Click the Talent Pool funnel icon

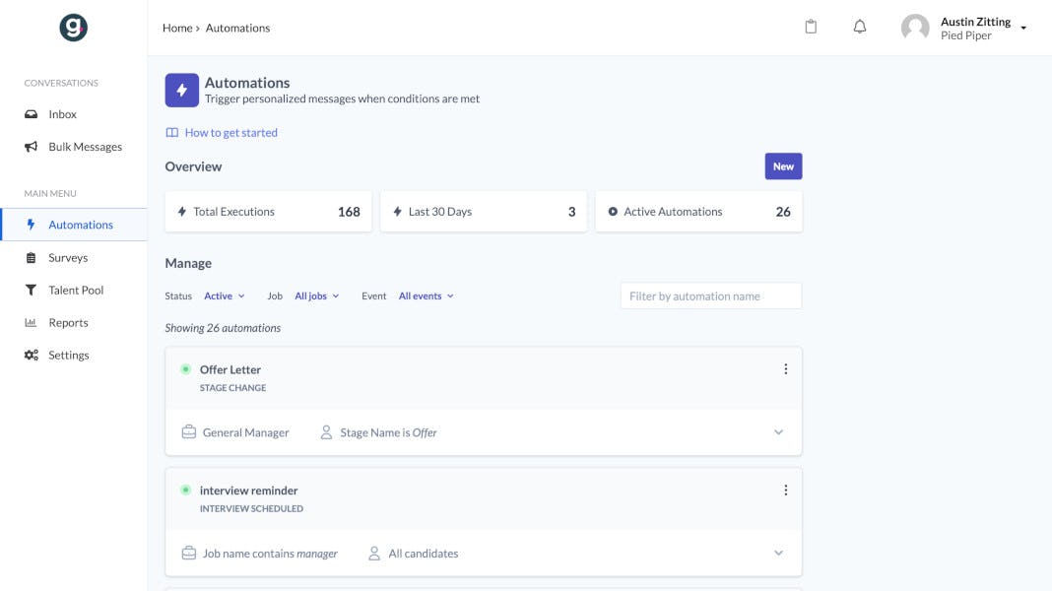(x=31, y=291)
